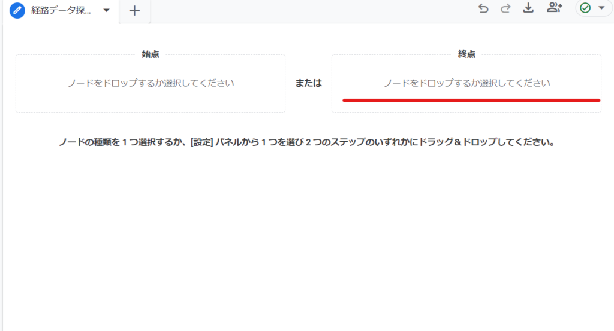The height and width of the screenshot is (331, 614).
Task: Click the 終点 heading label
Action: [x=466, y=54]
